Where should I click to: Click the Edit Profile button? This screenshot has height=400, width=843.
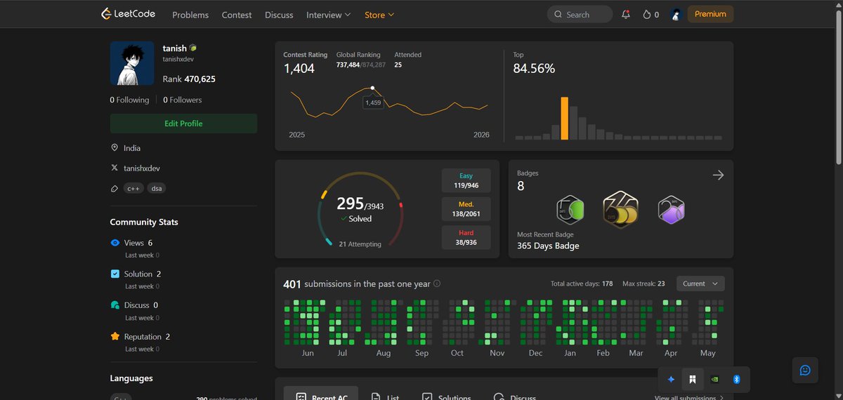point(183,124)
